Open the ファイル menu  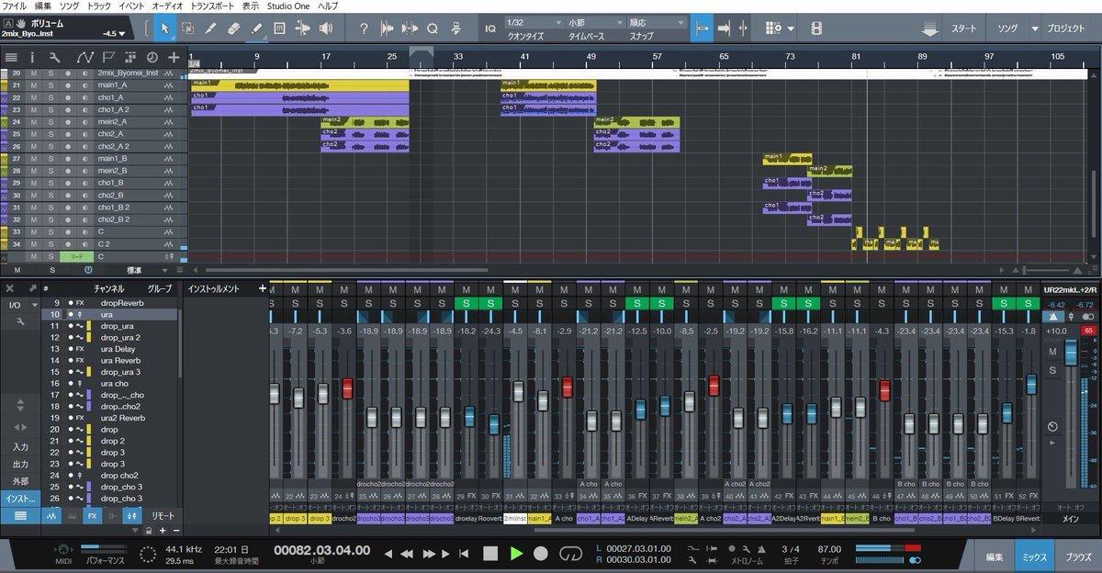coord(14,6)
